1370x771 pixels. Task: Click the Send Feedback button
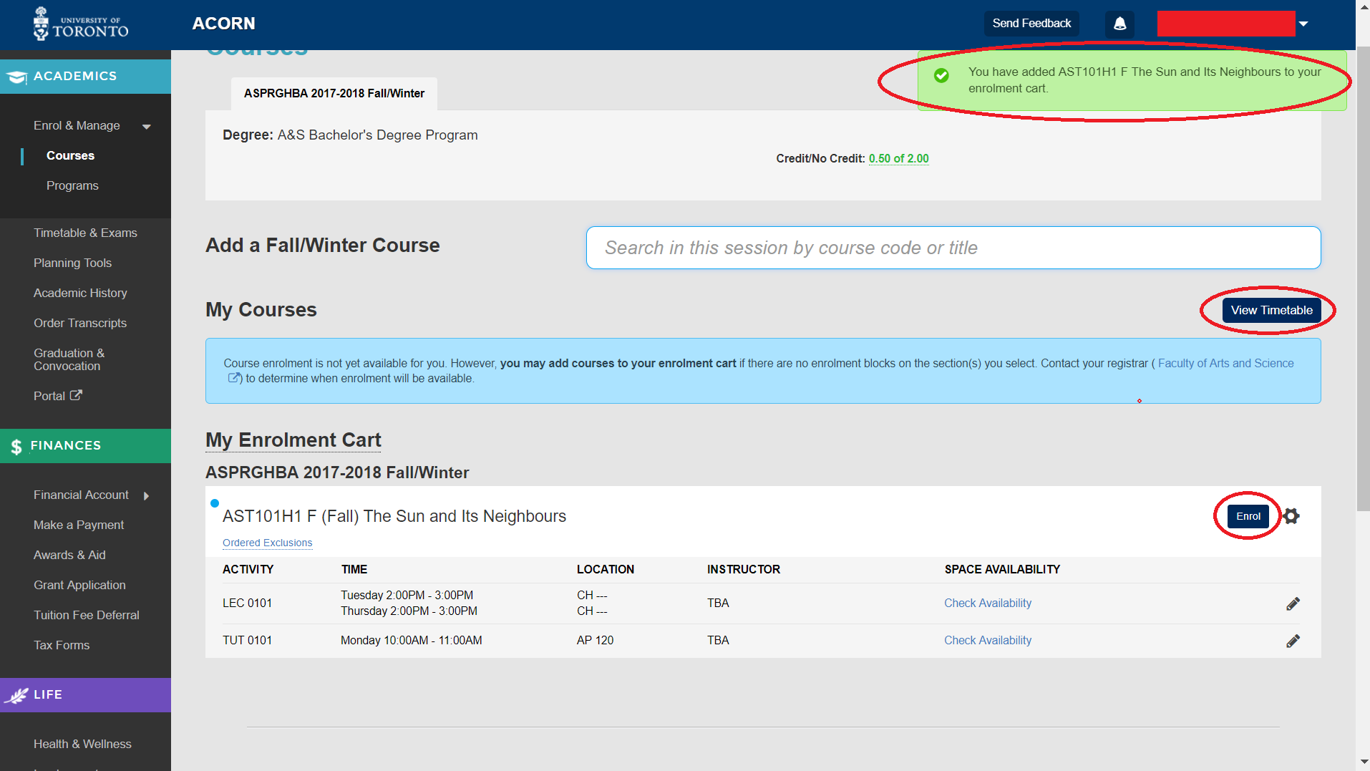(x=1031, y=24)
